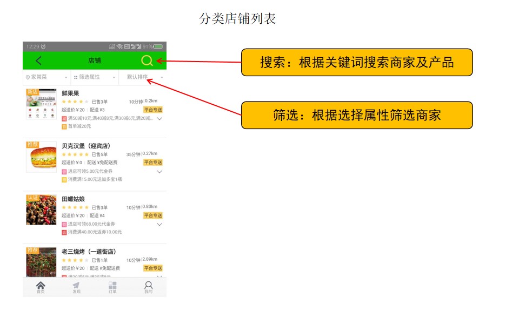This screenshot has height=324, width=519.
Task: Tap the star rating of 田螺姑娘
Action: coord(75,207)
